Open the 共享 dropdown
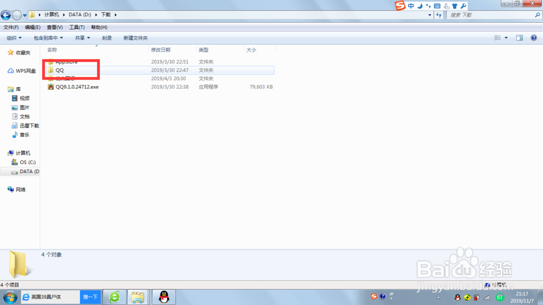Image resolution: width=543 pixels, height=305 pixels. coord(82,38)
